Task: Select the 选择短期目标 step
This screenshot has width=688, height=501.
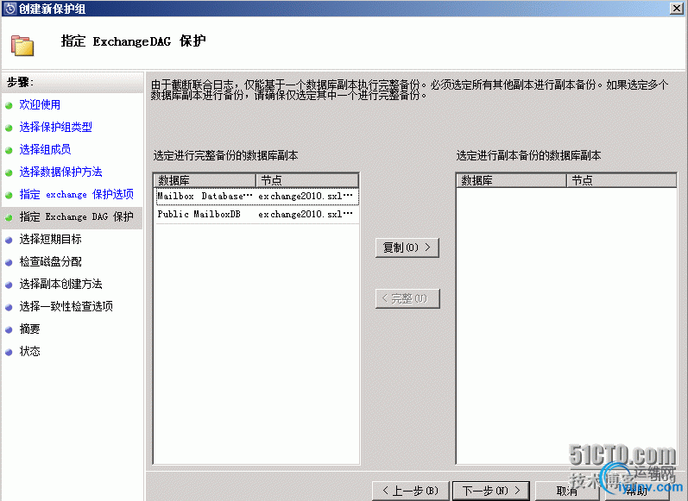Action: [x=50, y=240]
